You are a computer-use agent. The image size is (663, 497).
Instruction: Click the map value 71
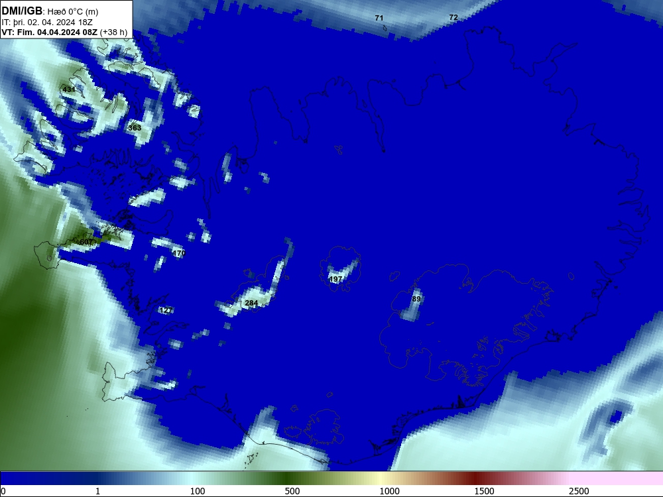point(379,18)
